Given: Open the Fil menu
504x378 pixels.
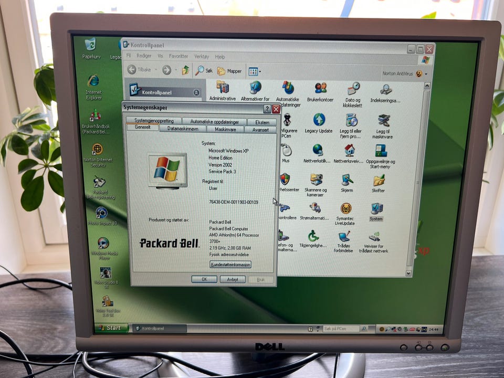Looking at the screenshot, I should [128, 55].
